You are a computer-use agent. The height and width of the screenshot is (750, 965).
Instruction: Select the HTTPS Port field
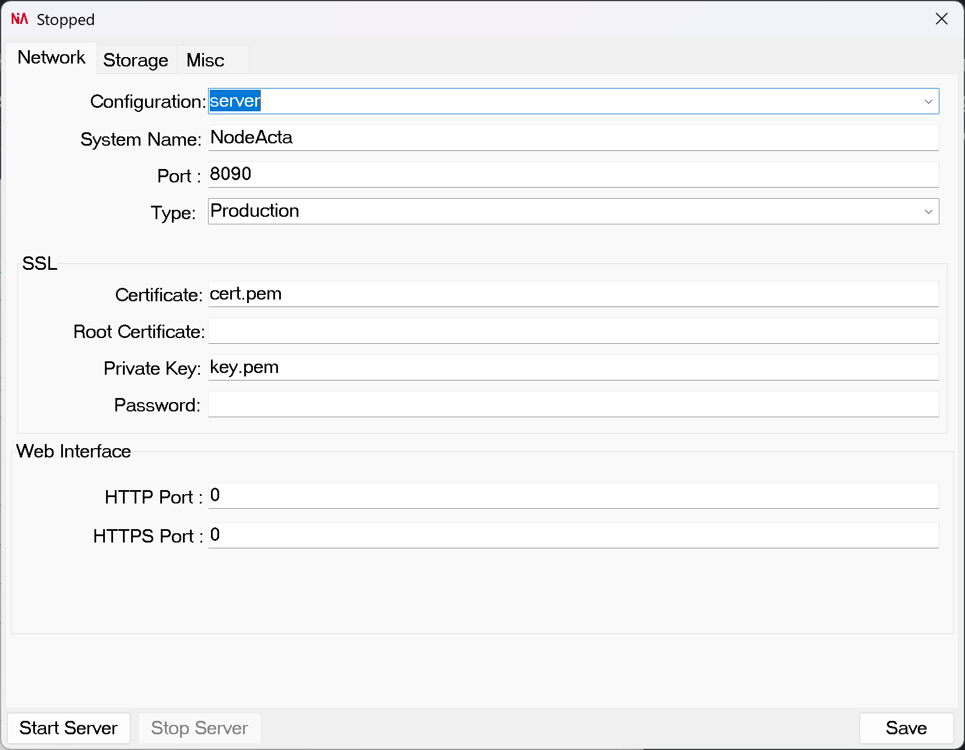[x=573, y=535]
